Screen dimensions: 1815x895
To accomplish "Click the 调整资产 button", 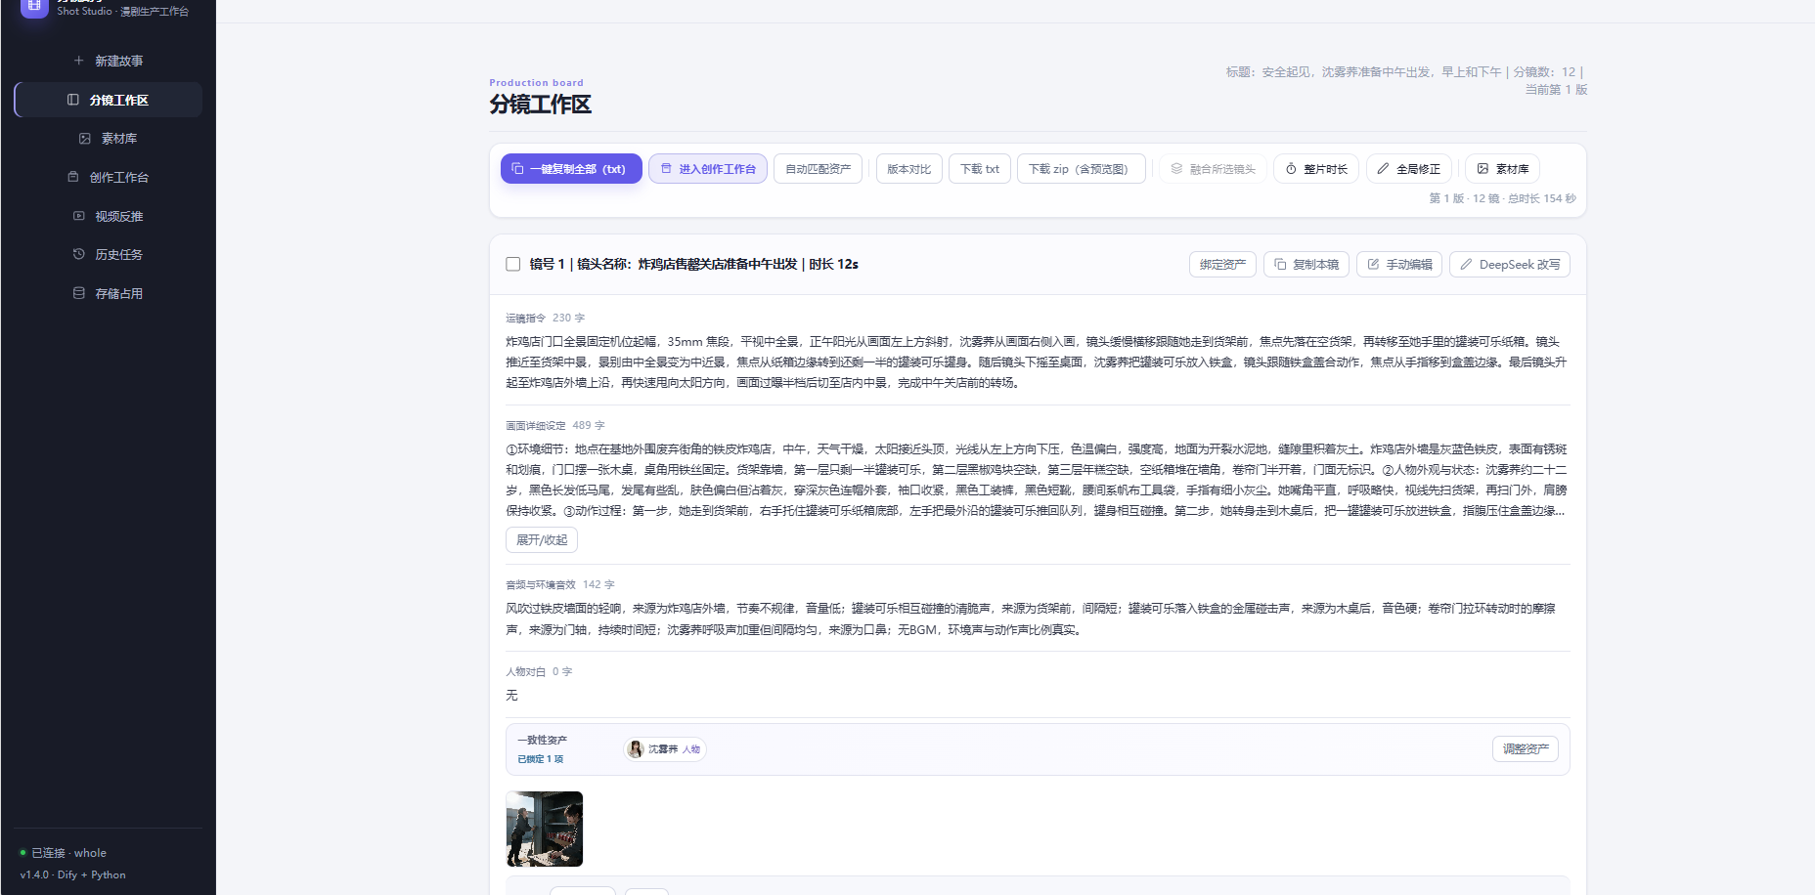I will tap(1526, 749).
